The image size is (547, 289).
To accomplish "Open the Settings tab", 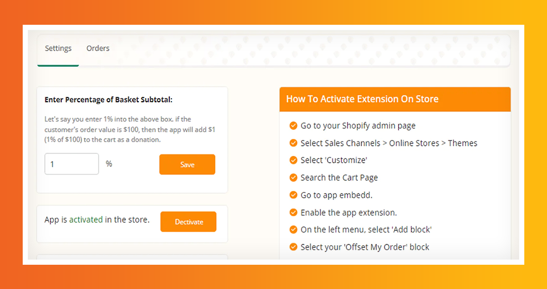I will coord(58,49).
